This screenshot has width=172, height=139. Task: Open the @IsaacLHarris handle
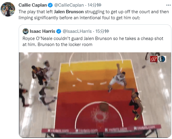[x=77, y=31]
